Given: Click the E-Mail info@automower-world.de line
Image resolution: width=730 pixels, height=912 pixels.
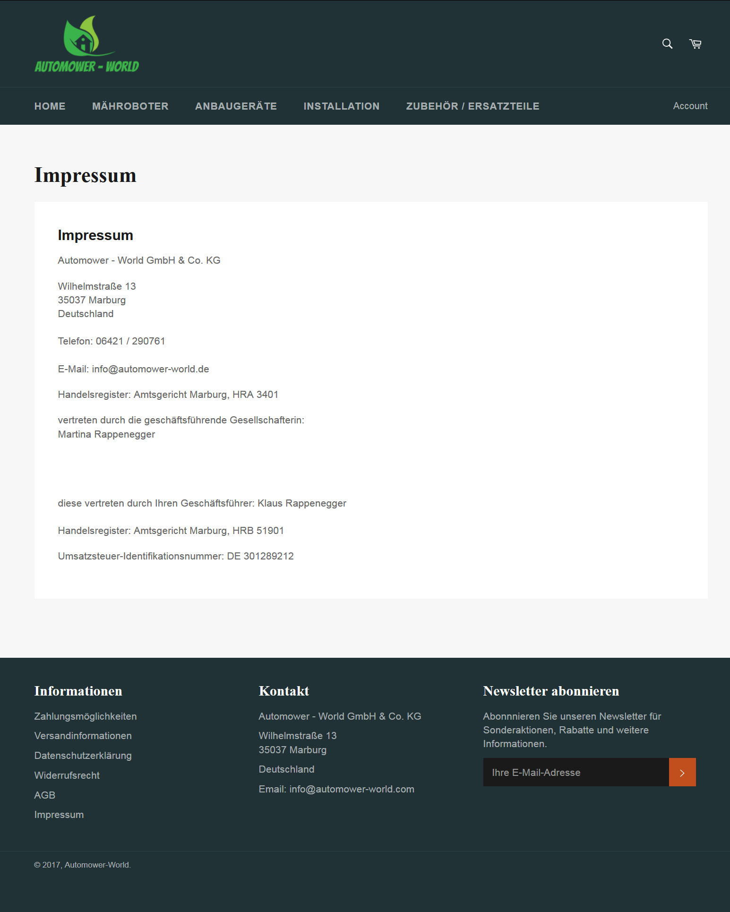Looking at the screenshot, I should click(x=134, y=369).
